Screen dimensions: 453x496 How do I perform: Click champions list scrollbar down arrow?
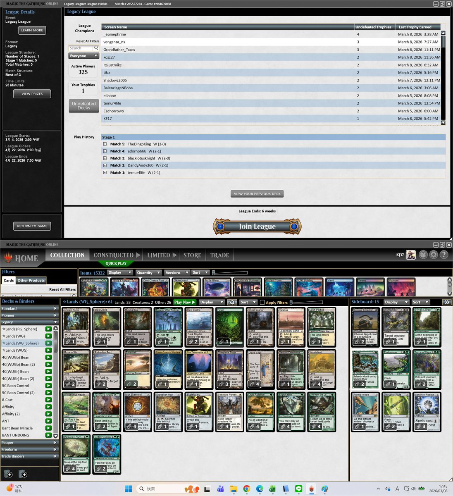(443, 123)
